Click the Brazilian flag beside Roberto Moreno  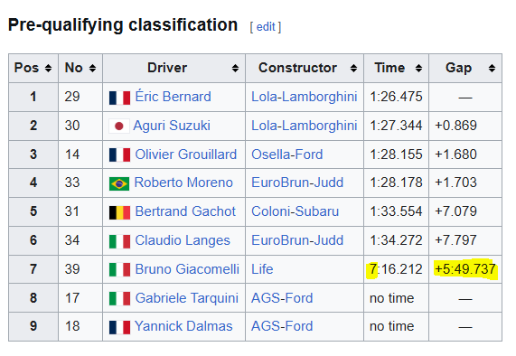click(119, 183)
